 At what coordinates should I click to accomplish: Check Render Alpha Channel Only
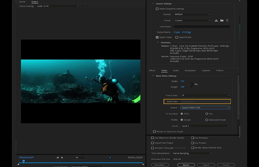[192, 148]
